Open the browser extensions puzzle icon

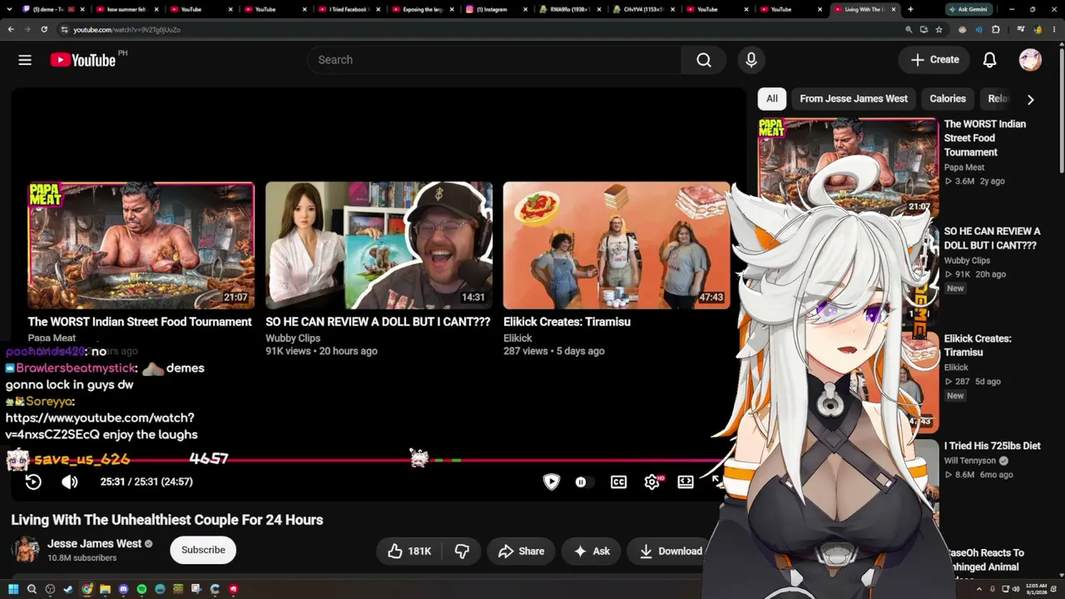tap(996, 29)
